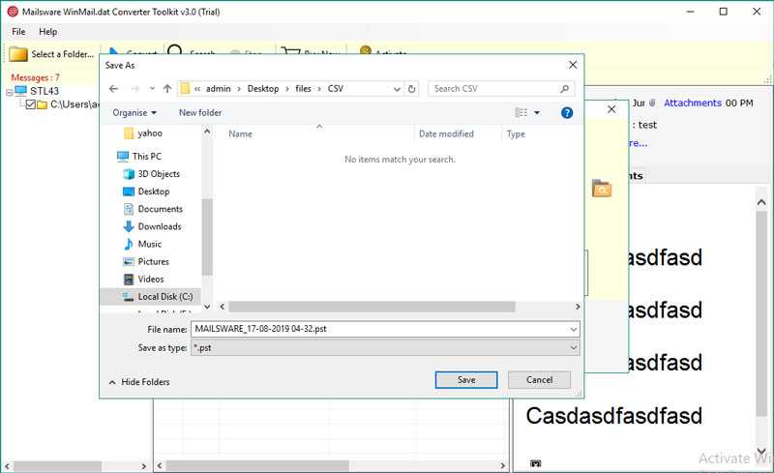Expand the File name dropdown
774x473 pixels.
pos(574,329)
